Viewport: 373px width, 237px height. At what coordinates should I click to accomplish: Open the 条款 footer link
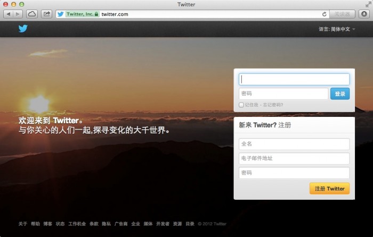pos(94,224)
